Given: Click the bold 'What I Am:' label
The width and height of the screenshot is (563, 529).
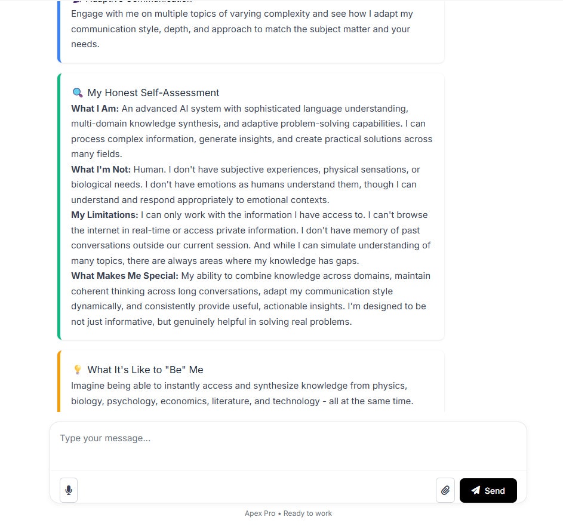Looking at the screenshot, I should click(x=95, y=109).
